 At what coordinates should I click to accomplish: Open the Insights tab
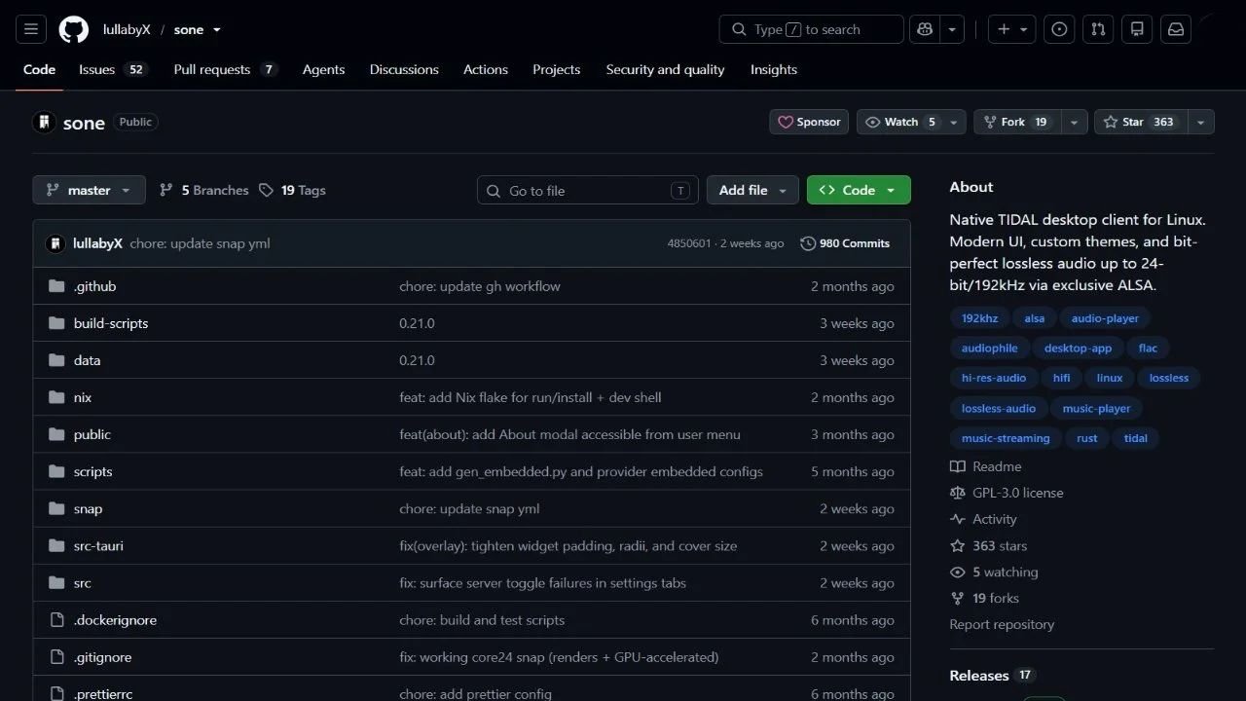pyautogui.click(x=774, y=69)
